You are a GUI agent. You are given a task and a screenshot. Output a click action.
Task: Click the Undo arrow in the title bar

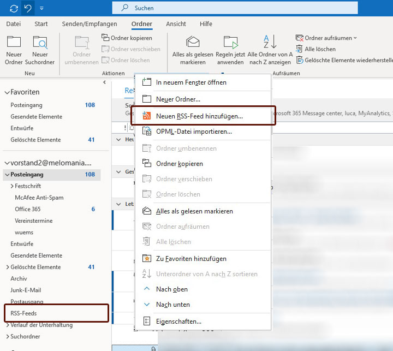pyautogui.click(x=28, y=8)
